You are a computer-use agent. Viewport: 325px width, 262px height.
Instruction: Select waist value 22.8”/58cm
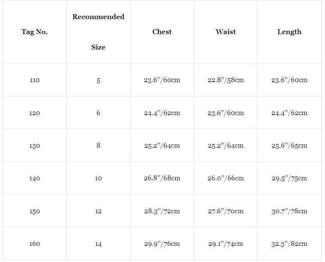coord(226,80)
